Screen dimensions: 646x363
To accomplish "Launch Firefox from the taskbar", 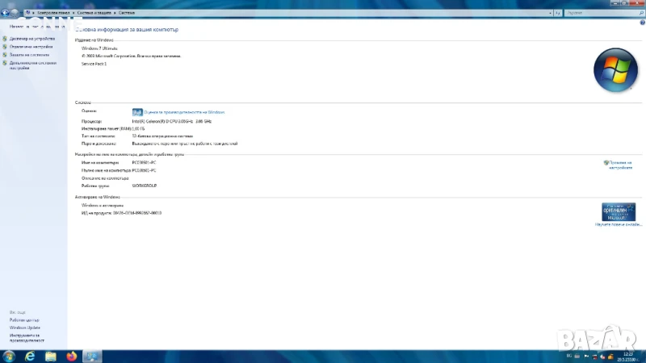I will pos(72,356).
